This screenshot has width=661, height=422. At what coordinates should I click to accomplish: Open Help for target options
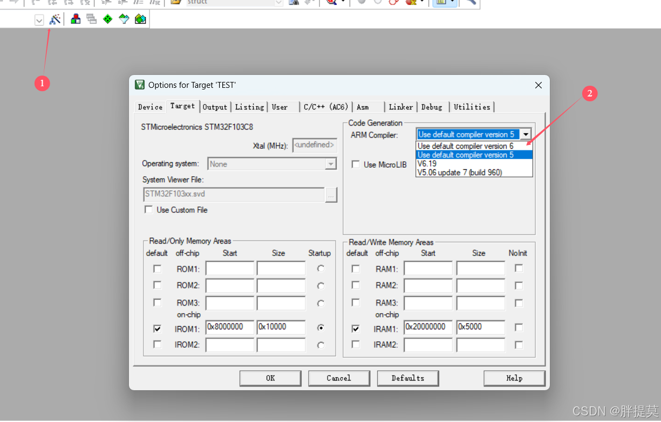pyautogui.click(x=514, y=378)
